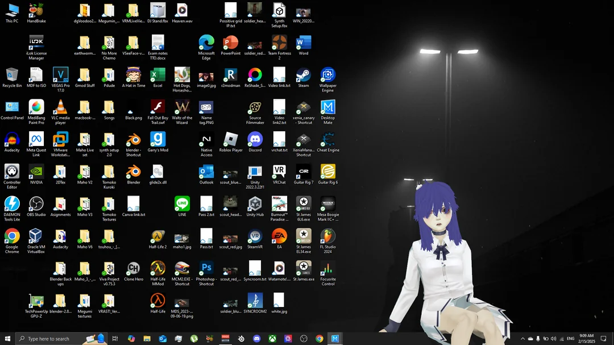The height and width of the screenshot is (345, 614).
Task: Select the Focusrite Control desktop icon
Action: tap(328, 273)
